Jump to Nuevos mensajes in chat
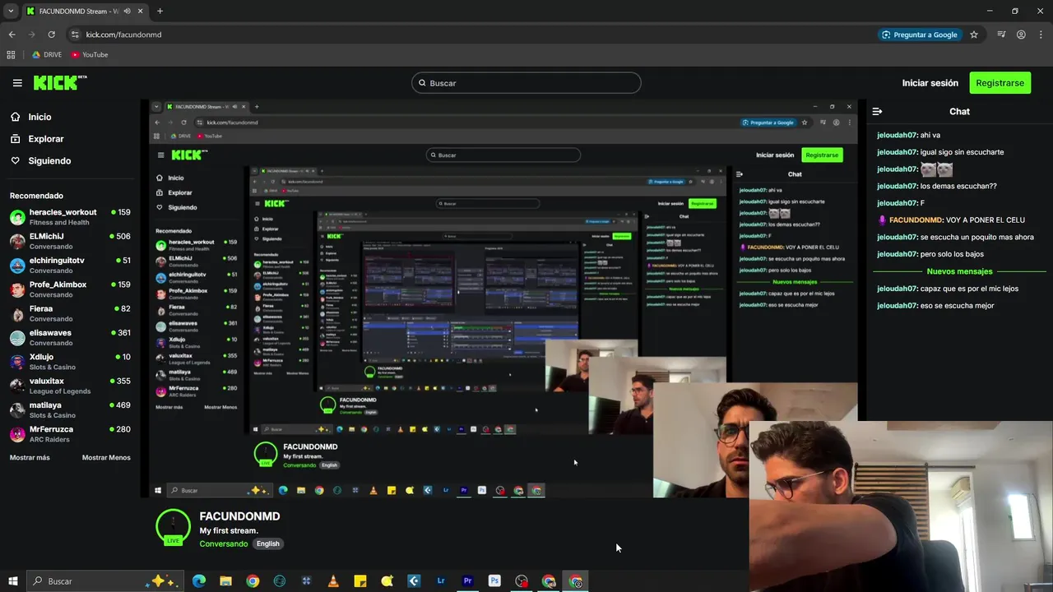This screenshot has width=1053, height=592. pyautogui.click(x=959, y=271)
